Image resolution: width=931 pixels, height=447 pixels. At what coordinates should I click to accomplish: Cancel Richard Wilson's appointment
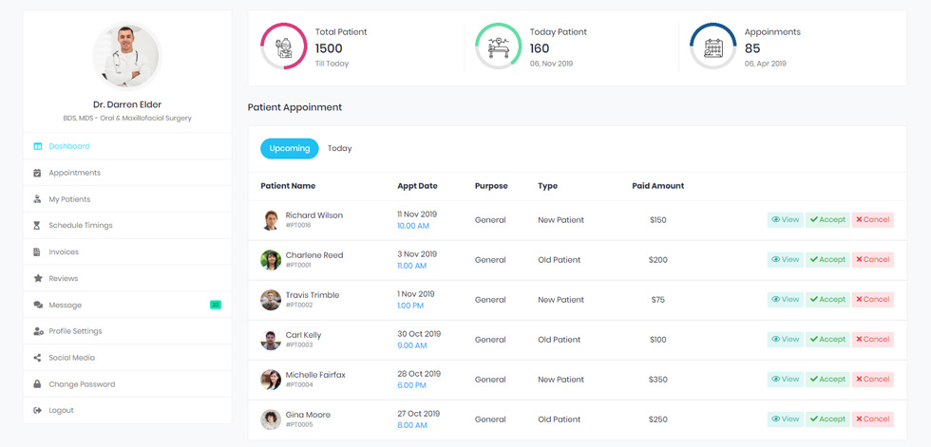873,219
